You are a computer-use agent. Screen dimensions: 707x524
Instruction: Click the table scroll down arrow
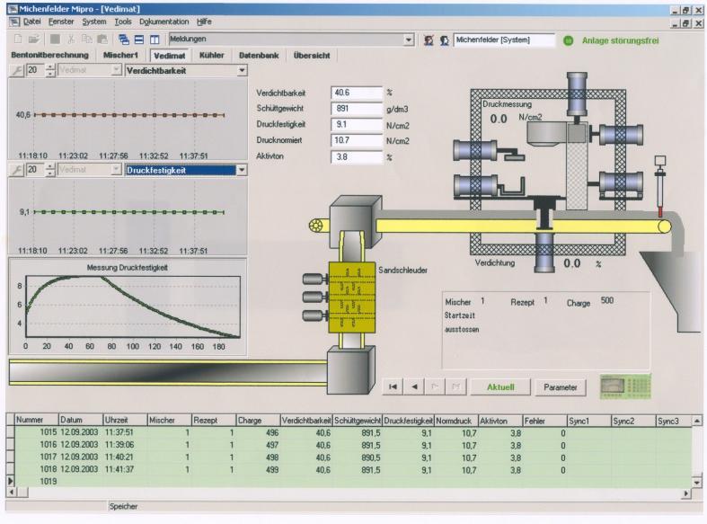pos(697,482)
